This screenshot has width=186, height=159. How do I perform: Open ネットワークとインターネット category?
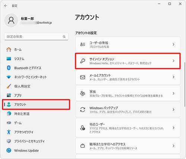(x=36, y=77)
